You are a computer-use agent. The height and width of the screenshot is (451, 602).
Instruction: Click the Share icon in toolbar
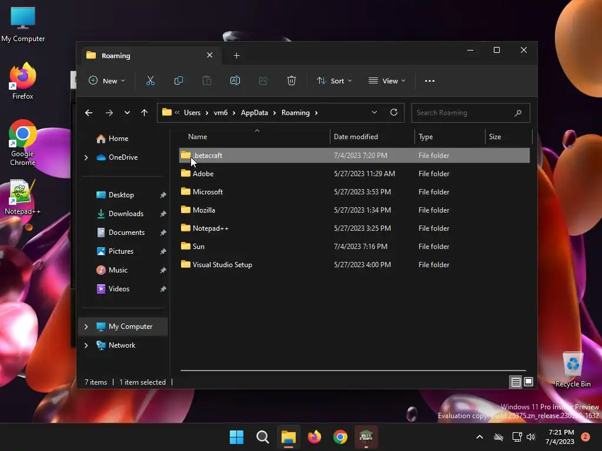pos(263,80)
